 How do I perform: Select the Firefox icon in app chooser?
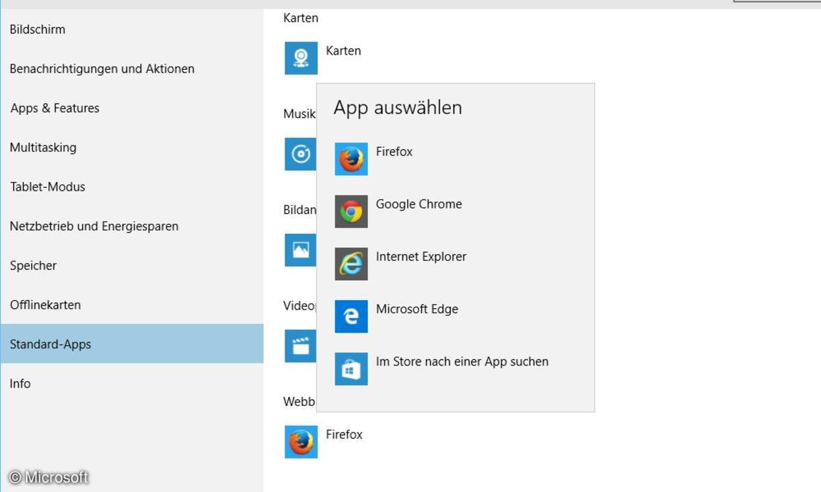coord(351,159)
